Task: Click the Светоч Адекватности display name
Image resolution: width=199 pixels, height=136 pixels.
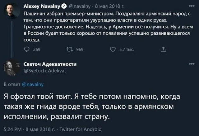Action: pyautogui.click(x=50, y=64)
